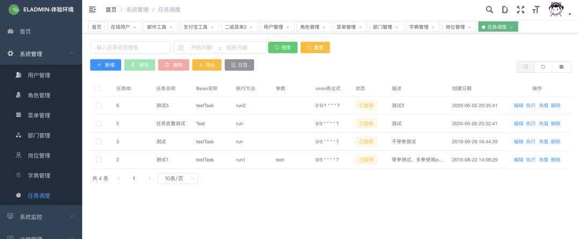Select the checkbox for task ID 5
This screenshot has height=239, width=579.
(x=99, y=124)
